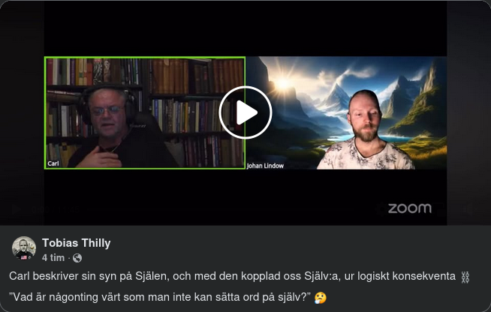Click the chain emoji ending the first line
491x312 pixels.
[465, 277]
